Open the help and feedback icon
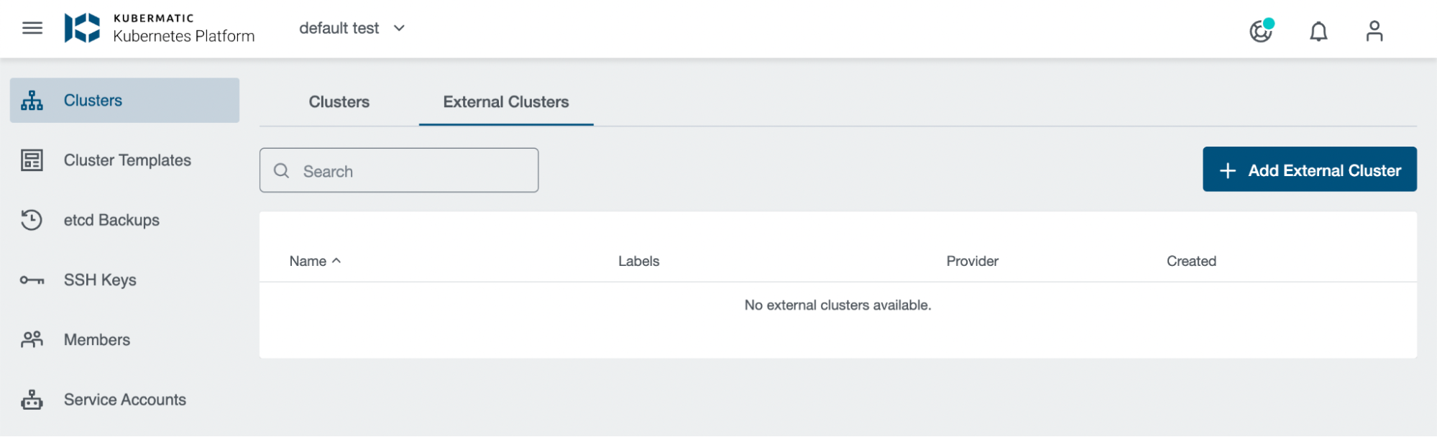The width and height of the screenshot is (1437, 437). [x=1263, y=32]
